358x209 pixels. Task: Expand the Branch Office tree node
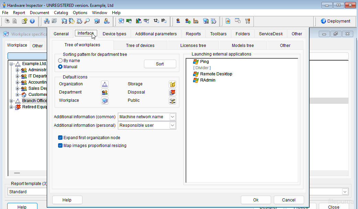click(x=11, y=101)
